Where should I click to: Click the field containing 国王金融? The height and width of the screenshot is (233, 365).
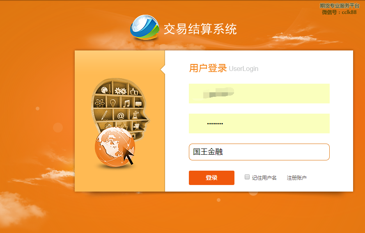tap(259, 152)
